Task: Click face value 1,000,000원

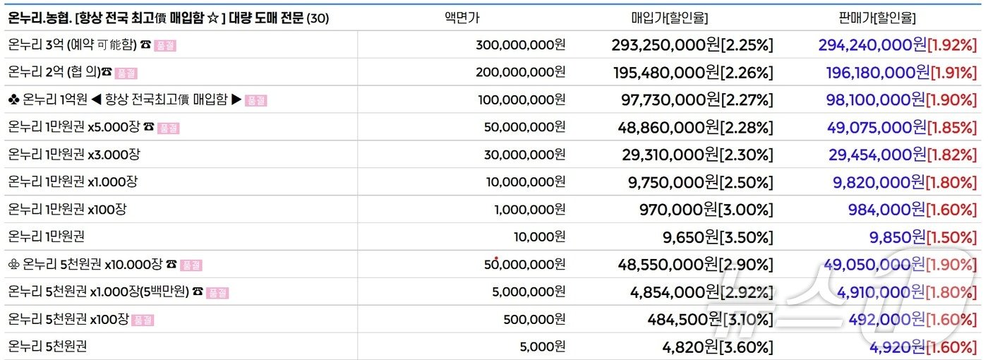Action: click(530, 210)
